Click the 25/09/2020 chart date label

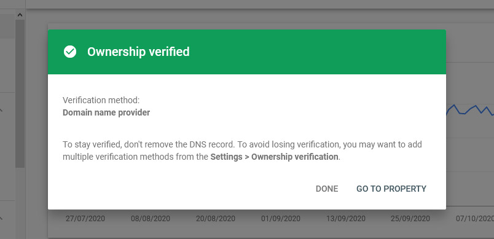pyautogui.click(x=410, y=219)
